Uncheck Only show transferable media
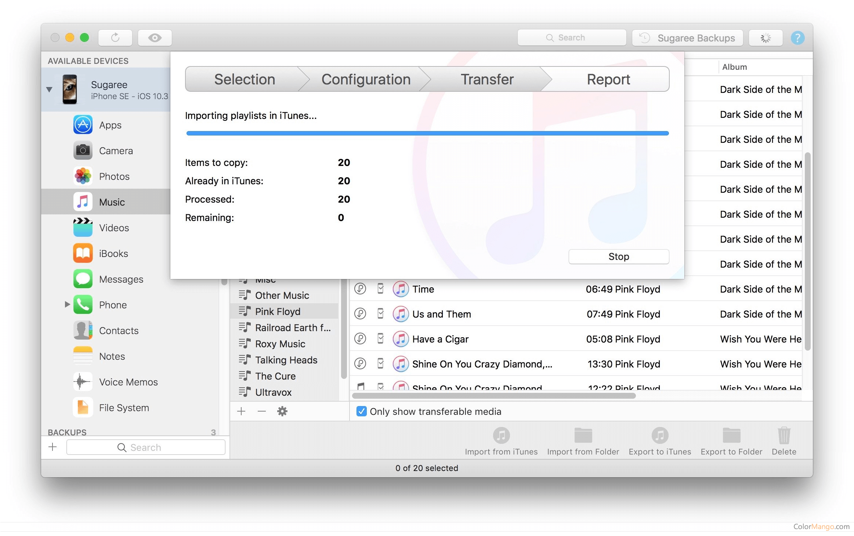Image resolution: width=854 pixels, height=536 pixels. tap(361, 411)
